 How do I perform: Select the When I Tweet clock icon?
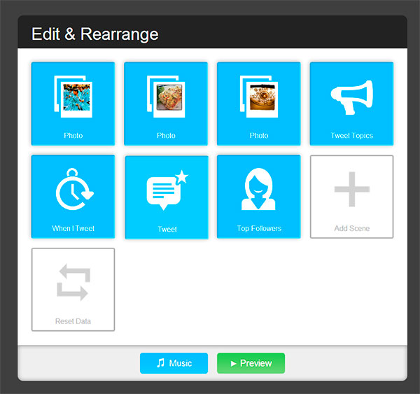coord(74,189)
